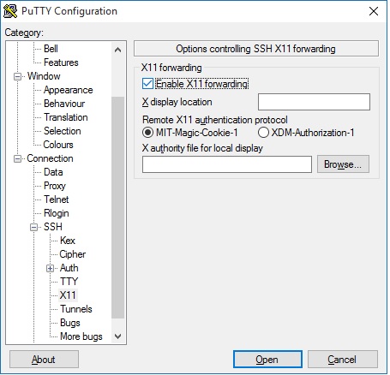The image size is (390, 375).
Task: Open the Kex settings
Action: coord(68,241)
